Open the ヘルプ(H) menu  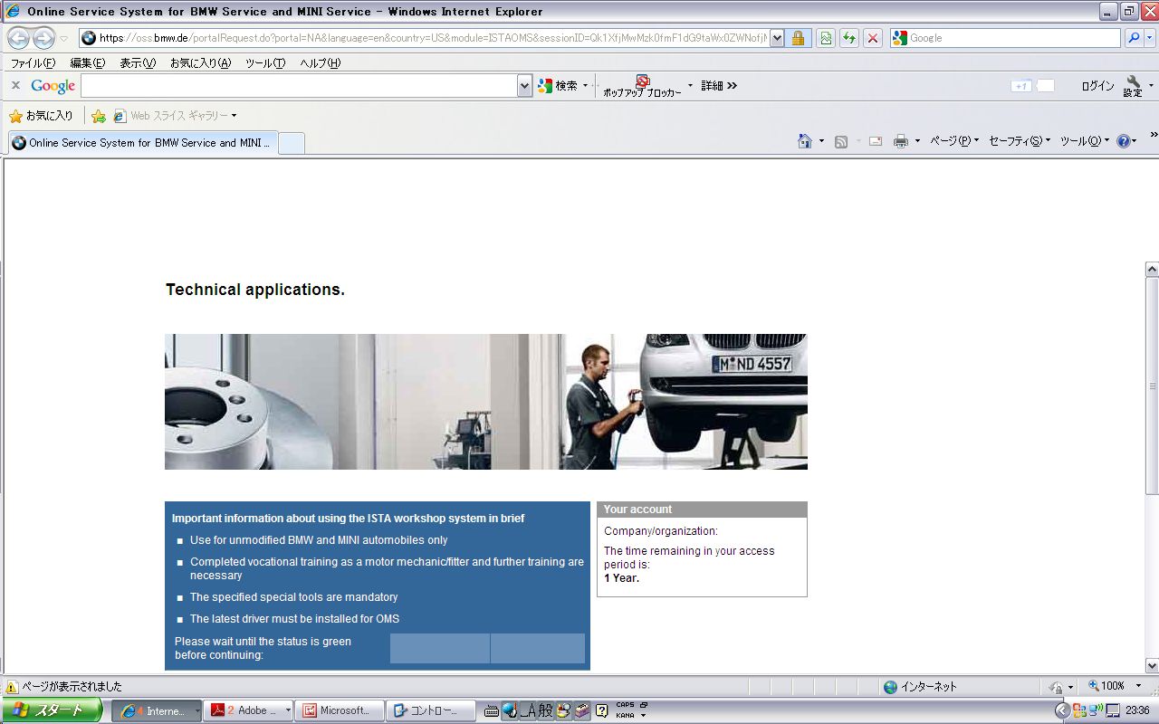320,62
